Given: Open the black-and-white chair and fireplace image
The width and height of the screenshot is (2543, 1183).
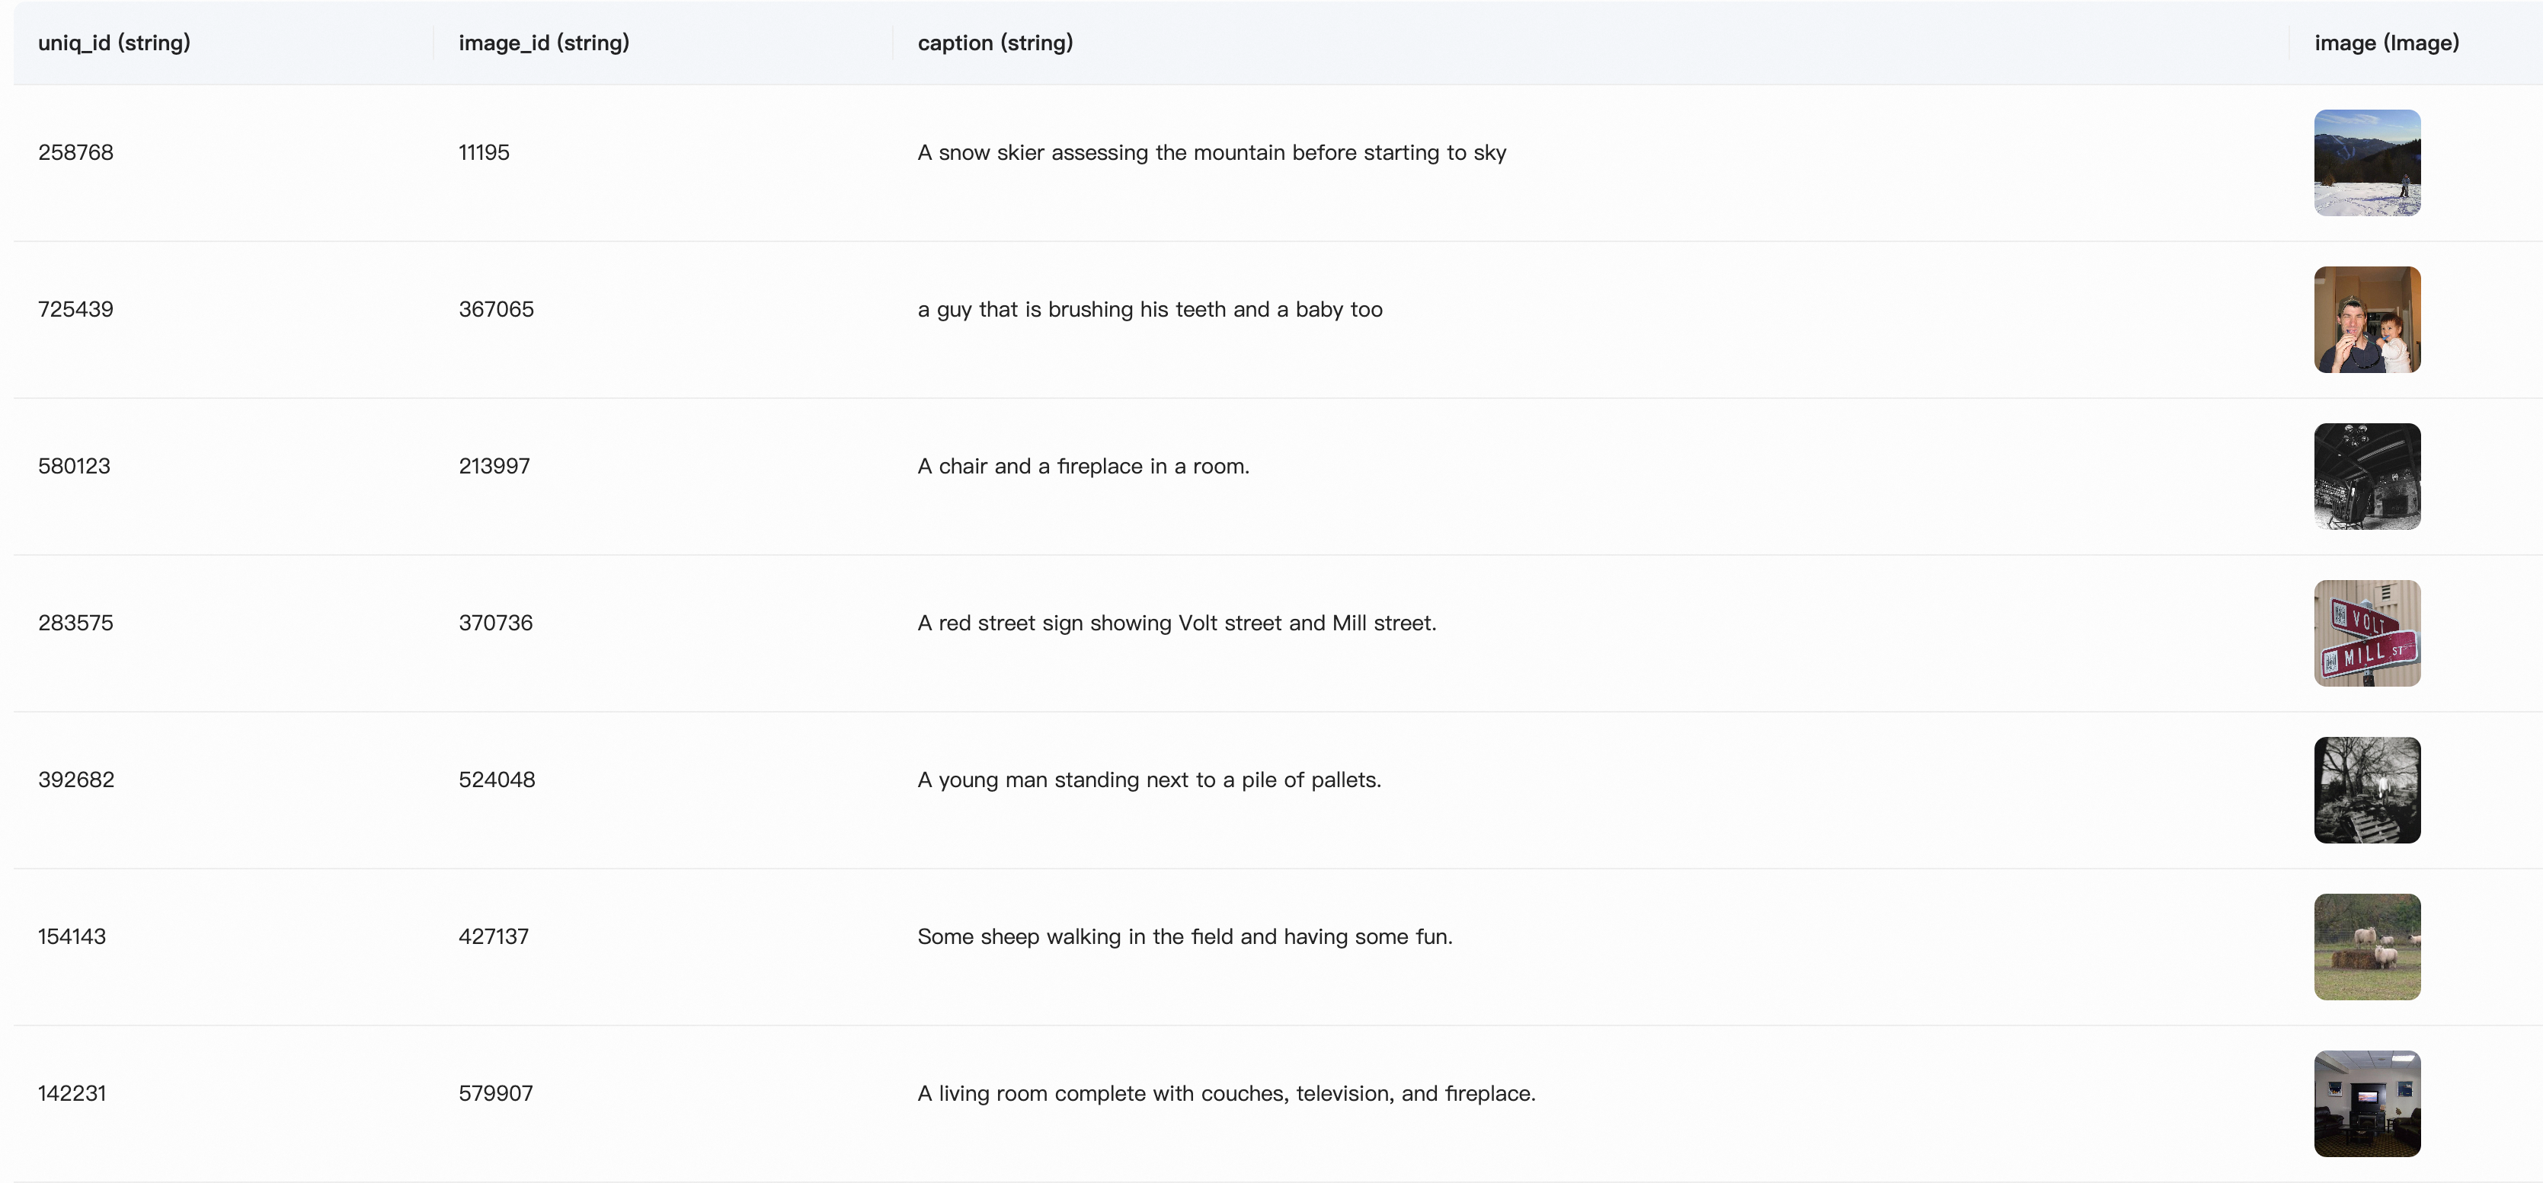Looking at the screenshot, I should (x=2366, y=477).
